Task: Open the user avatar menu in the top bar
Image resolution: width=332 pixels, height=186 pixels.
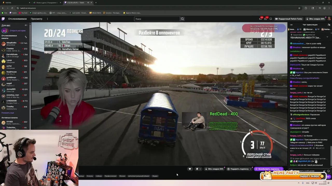Action: pyautogui.click(x=329, y=19)
